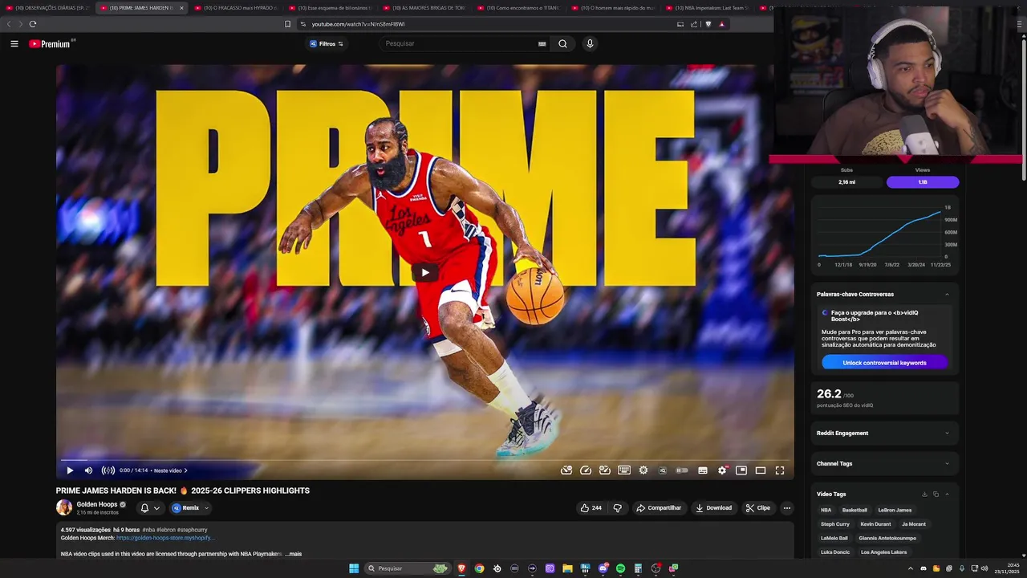This screenshot has height=578, width=1027.
Task: Switch to 'AS MAIORES BRIGAS' browser tab
Action: (424, 8)
